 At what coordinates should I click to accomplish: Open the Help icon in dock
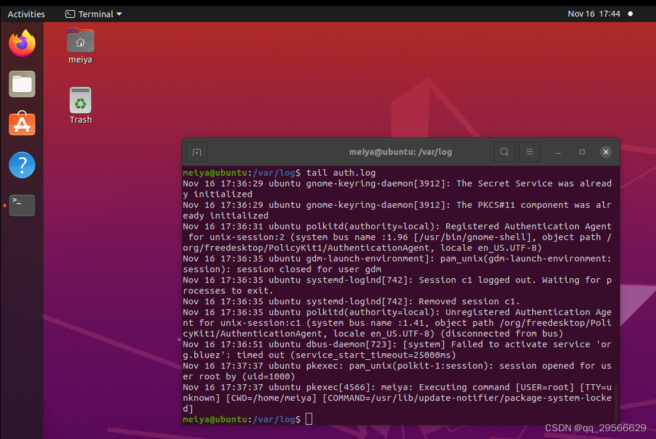[22, 165]
